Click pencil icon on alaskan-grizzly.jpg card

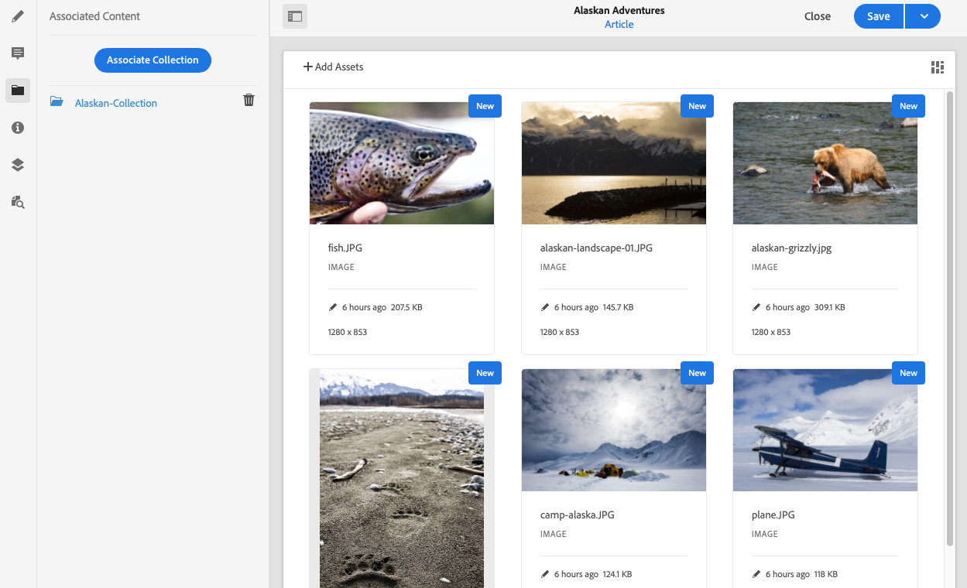point(756,307)
